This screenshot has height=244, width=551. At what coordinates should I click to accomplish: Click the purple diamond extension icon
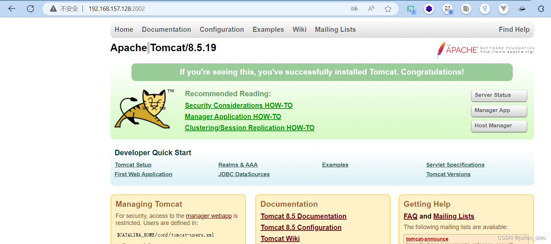point(429,9)
